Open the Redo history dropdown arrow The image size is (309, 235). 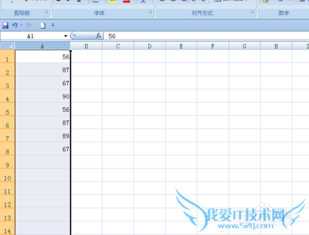pos(35,25)
